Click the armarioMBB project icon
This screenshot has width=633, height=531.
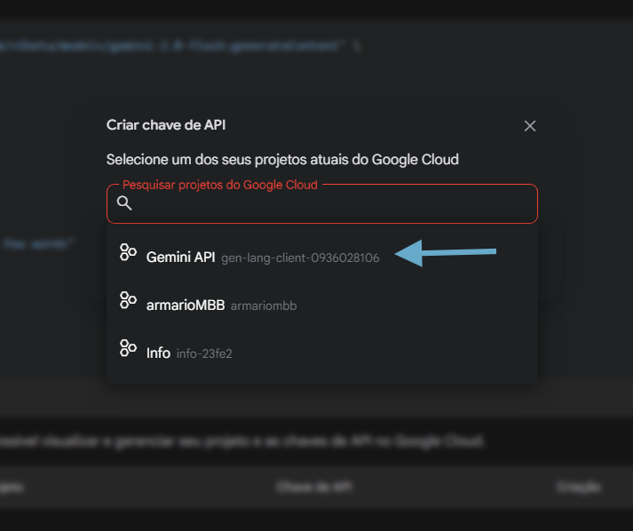point(128,300)
